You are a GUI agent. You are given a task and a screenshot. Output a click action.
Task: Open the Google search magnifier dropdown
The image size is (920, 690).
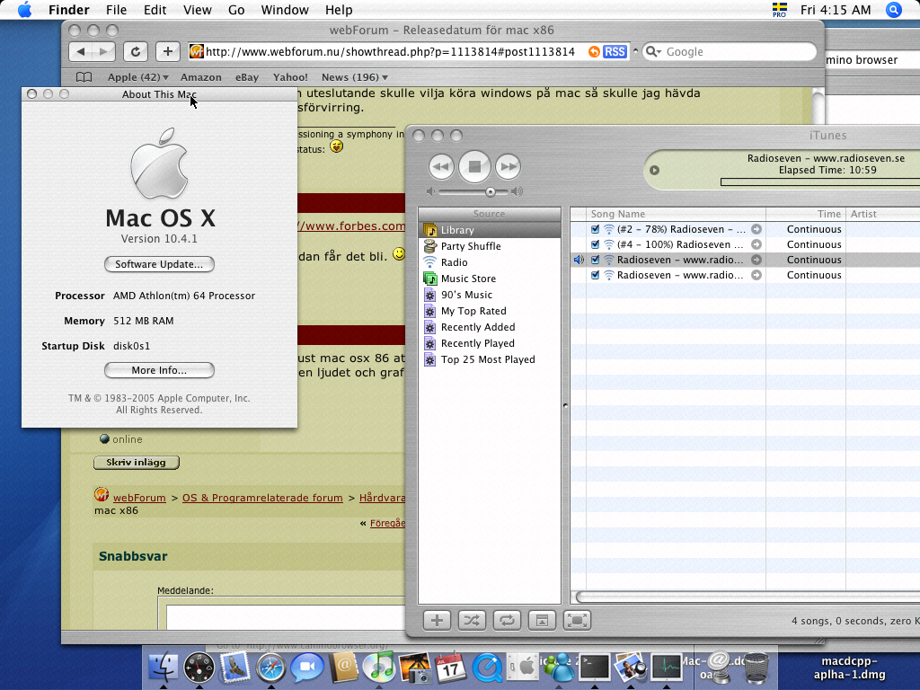pyautogui.click(x=654, y=51)
